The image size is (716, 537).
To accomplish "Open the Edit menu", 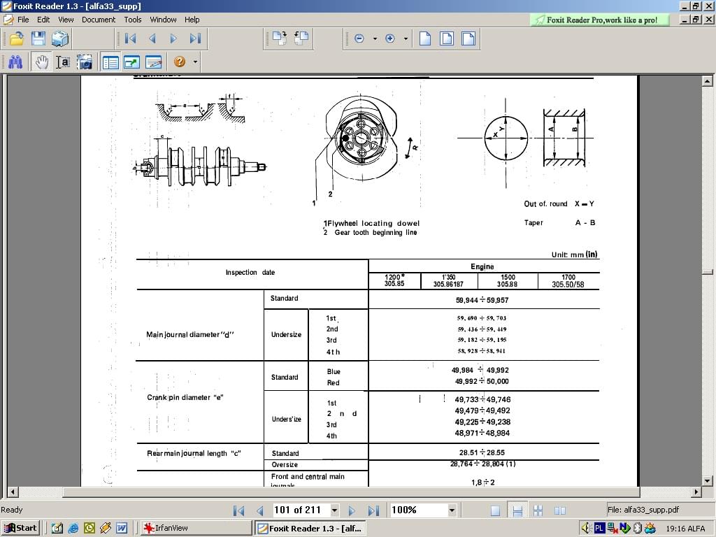I will point(43,20).
